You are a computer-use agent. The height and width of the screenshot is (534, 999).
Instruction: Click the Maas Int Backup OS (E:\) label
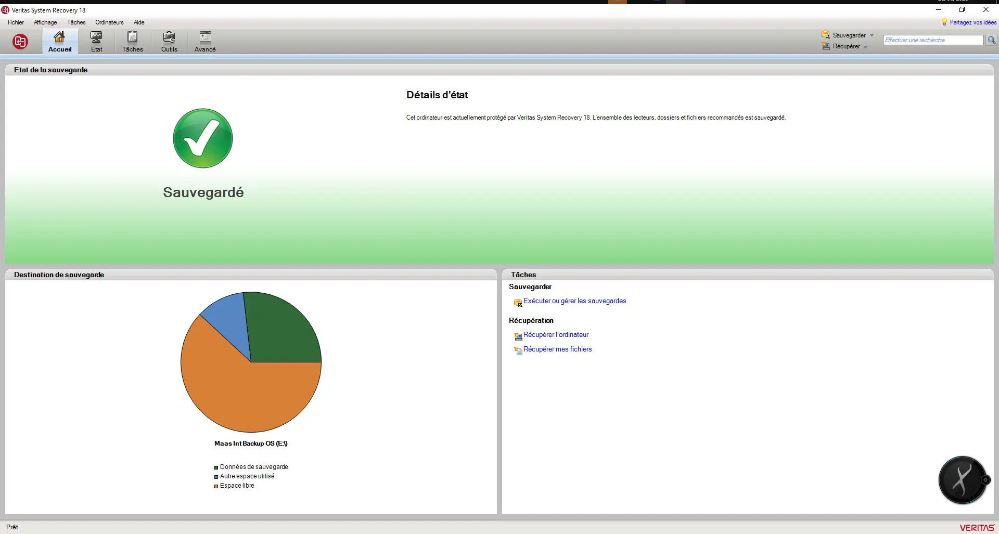coord(251,444)
